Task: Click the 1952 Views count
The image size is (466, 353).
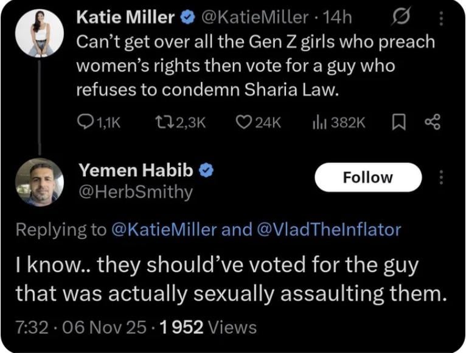Action: pos(209,327)
